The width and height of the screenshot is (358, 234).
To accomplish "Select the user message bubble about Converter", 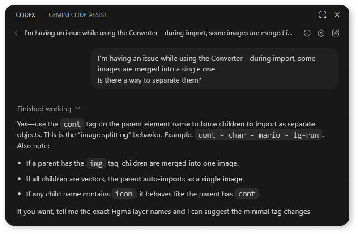I will pyautogui.click(x=214, y=69).
